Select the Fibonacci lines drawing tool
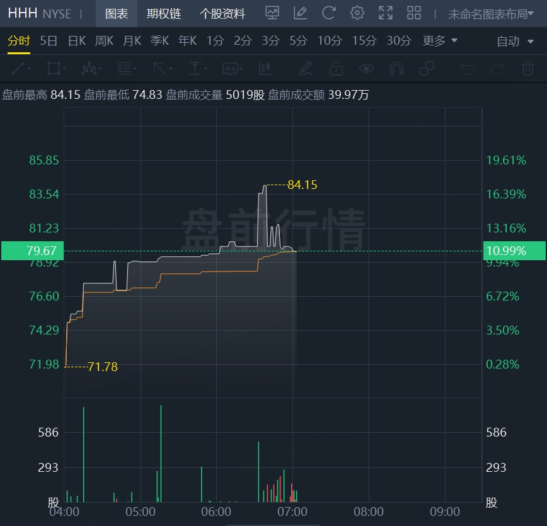The image size is (547, 526). pos(125,69)
